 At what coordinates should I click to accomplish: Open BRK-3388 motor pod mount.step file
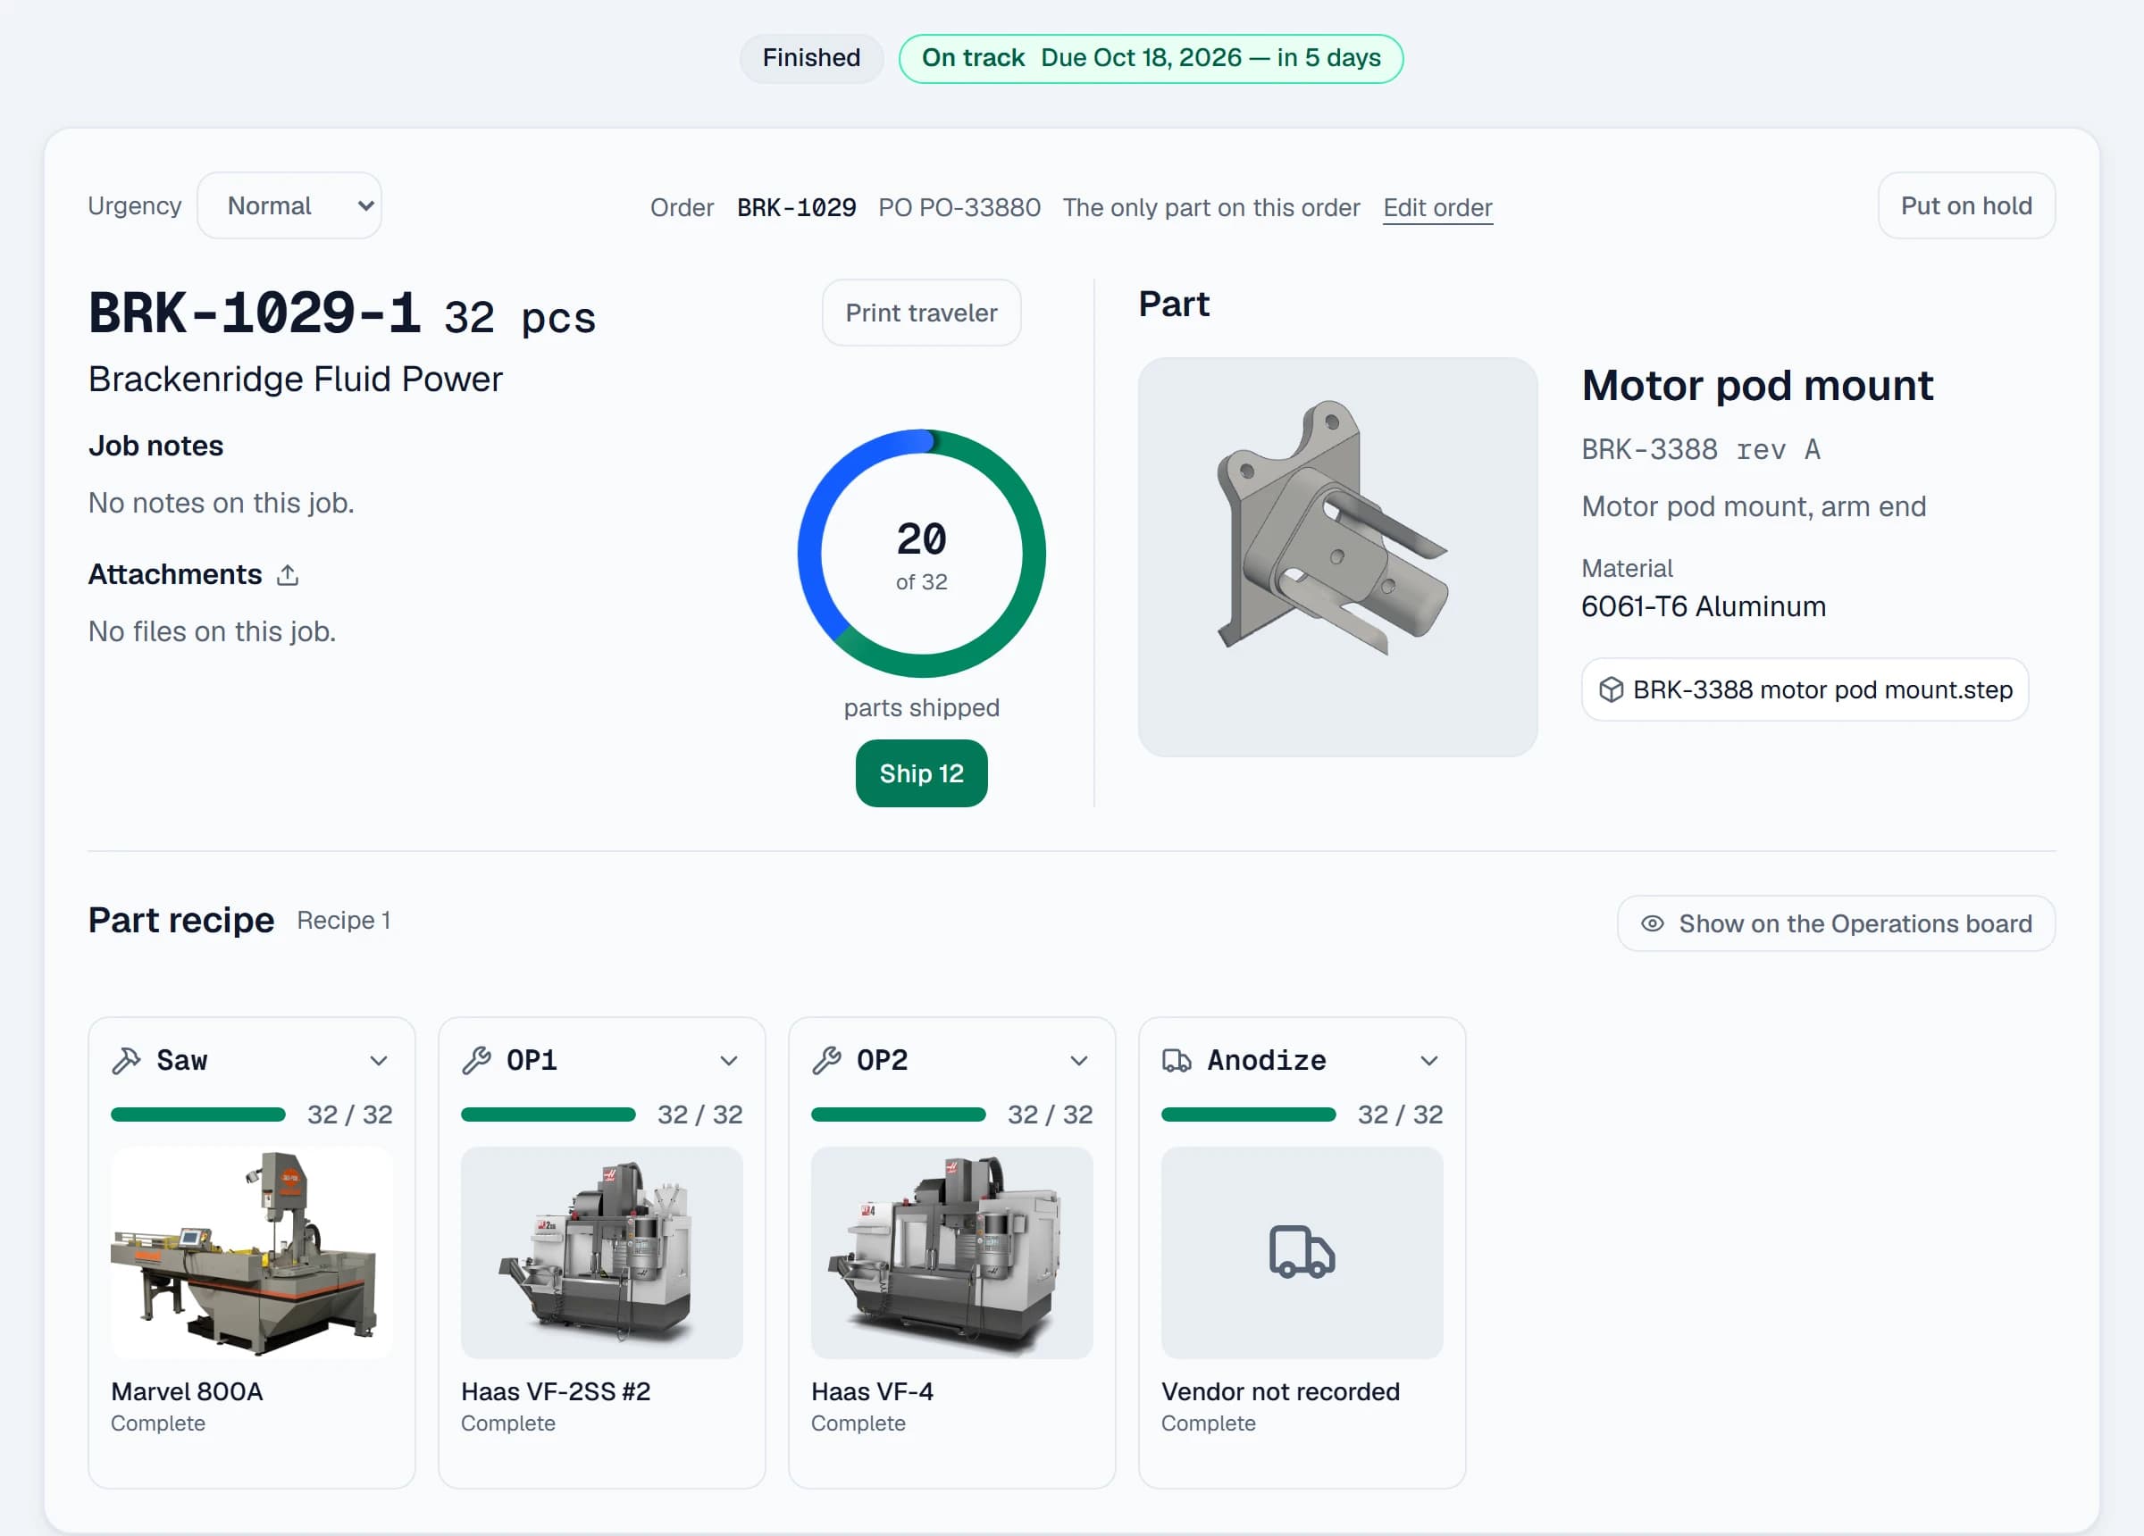coord(1805,690)
